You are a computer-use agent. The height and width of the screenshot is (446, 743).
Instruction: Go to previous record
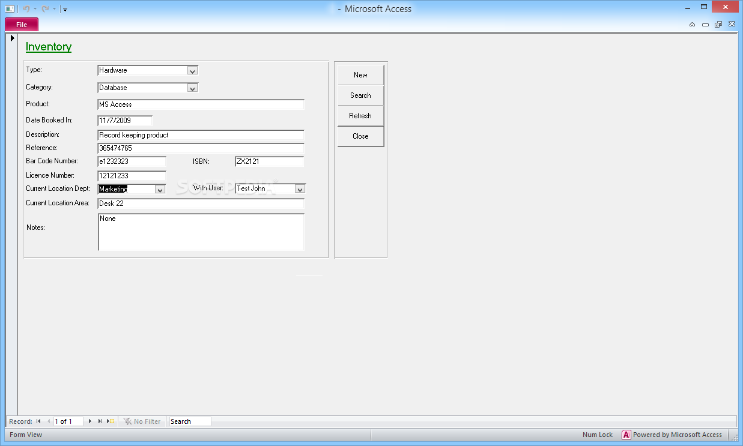coord(49,421)
